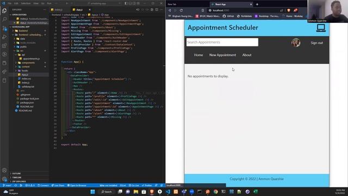Screen dimensions: 348x196
Task: Open File Explorer from the taskbar
Action: pyautogui.click(x=136, y=192)
